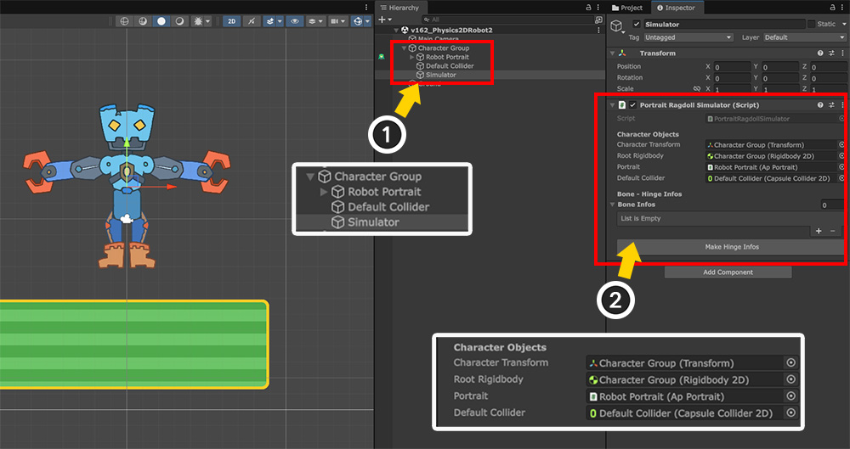
Task: Collapse the Character Group tree item
Action: (404, 48)
